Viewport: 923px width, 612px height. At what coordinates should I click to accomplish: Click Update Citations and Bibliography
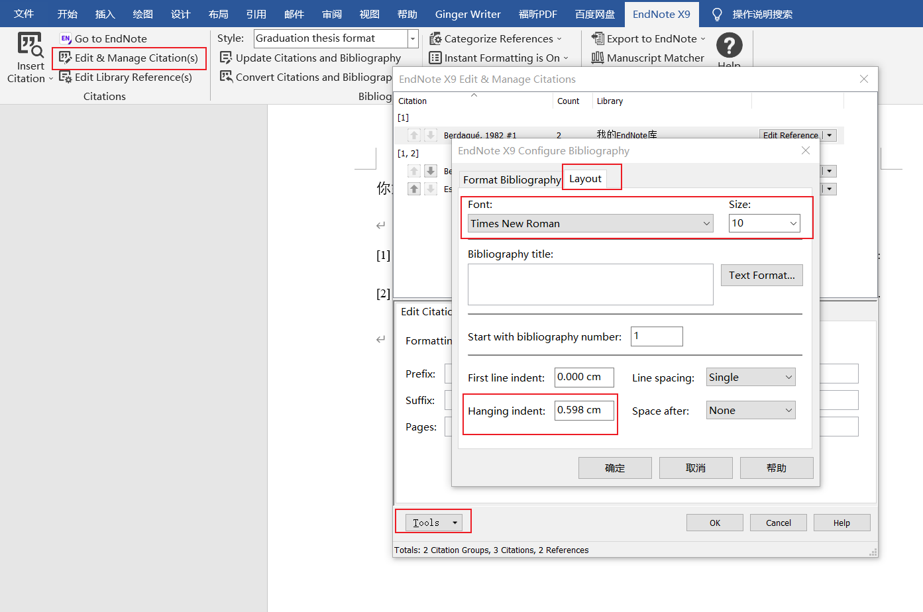click(310, 58)
